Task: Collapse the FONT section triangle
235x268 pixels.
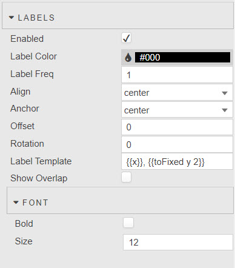Action: [x=16, y=203]
